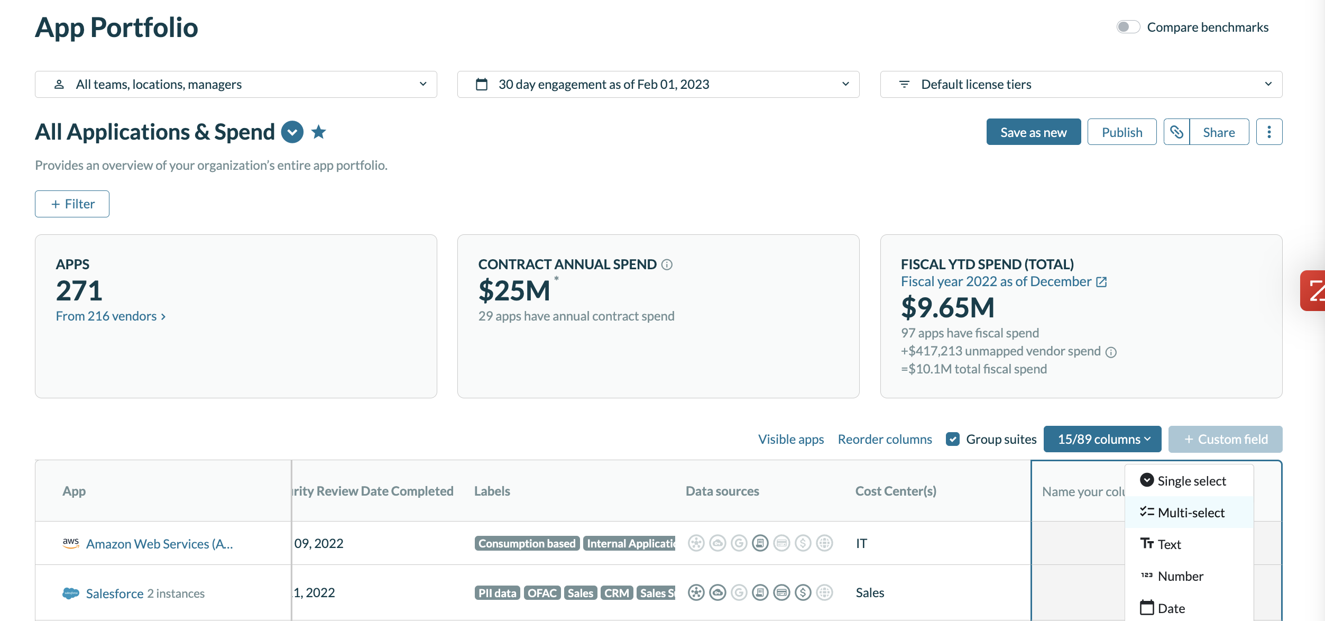
Task: Click the unmapped vendor spend info icon
Action: tap(1111, 352)
